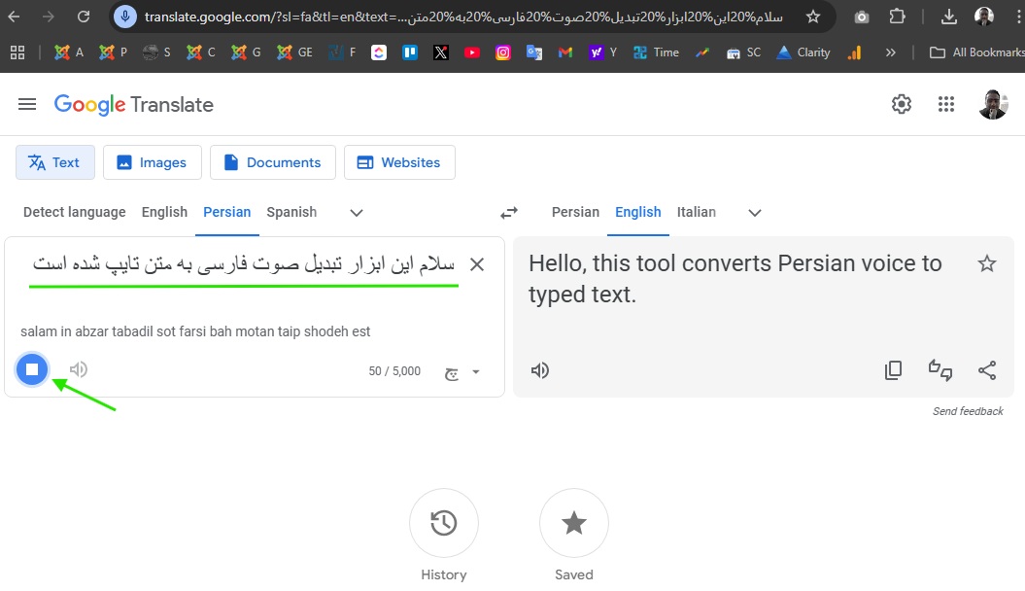Click the URL in address bar
The image size is (1025, 591).
click(x=462, y=17)
